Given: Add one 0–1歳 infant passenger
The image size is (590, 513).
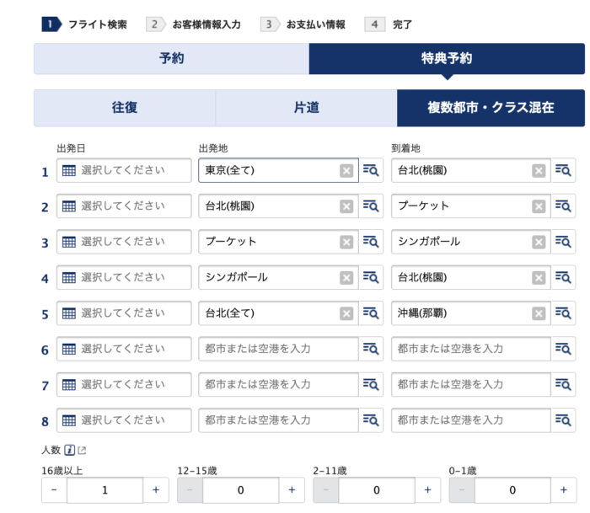Looking at the screenshot, I should pos(564,489).
